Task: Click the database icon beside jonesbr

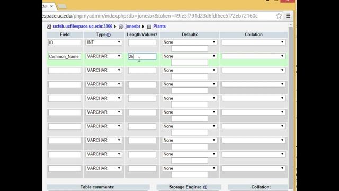Action: (121, 27)
